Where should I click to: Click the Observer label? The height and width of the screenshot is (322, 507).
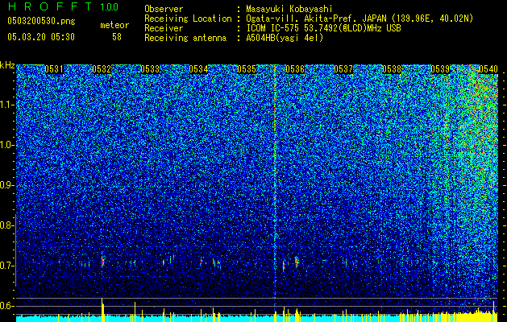[164, 9]
